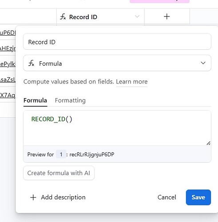Expand the Record ID column header chevron
Viewport: 218px width, 222px height.
click(x=137, y=16)
